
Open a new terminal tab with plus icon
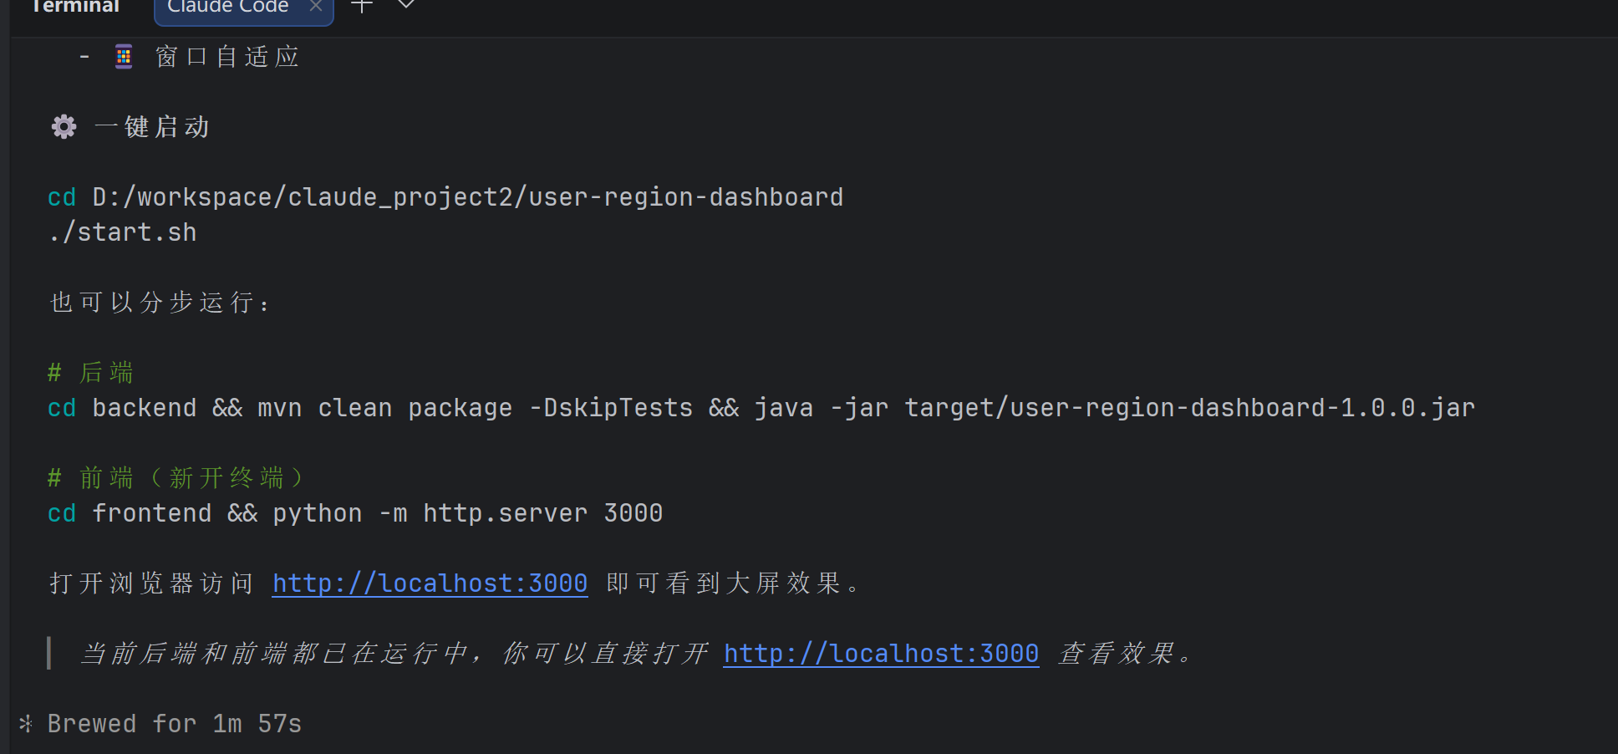click(362, 6)
